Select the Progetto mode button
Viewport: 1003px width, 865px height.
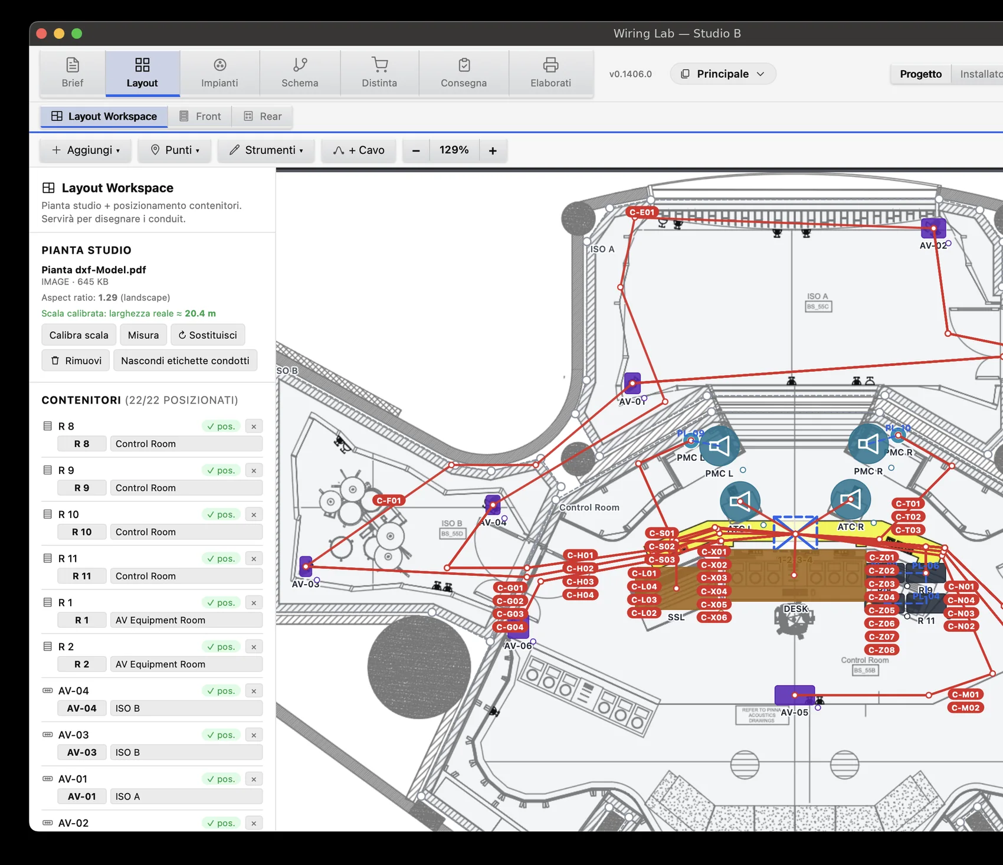[920, 74]
